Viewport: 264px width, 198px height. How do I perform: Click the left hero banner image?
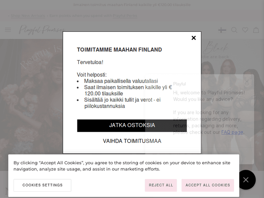(x=32, y=106)
